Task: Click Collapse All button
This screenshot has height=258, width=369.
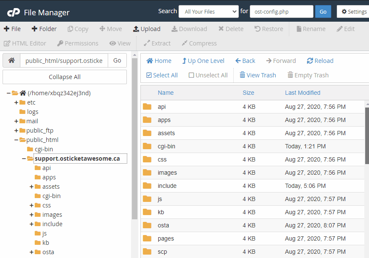Action: 65,77
